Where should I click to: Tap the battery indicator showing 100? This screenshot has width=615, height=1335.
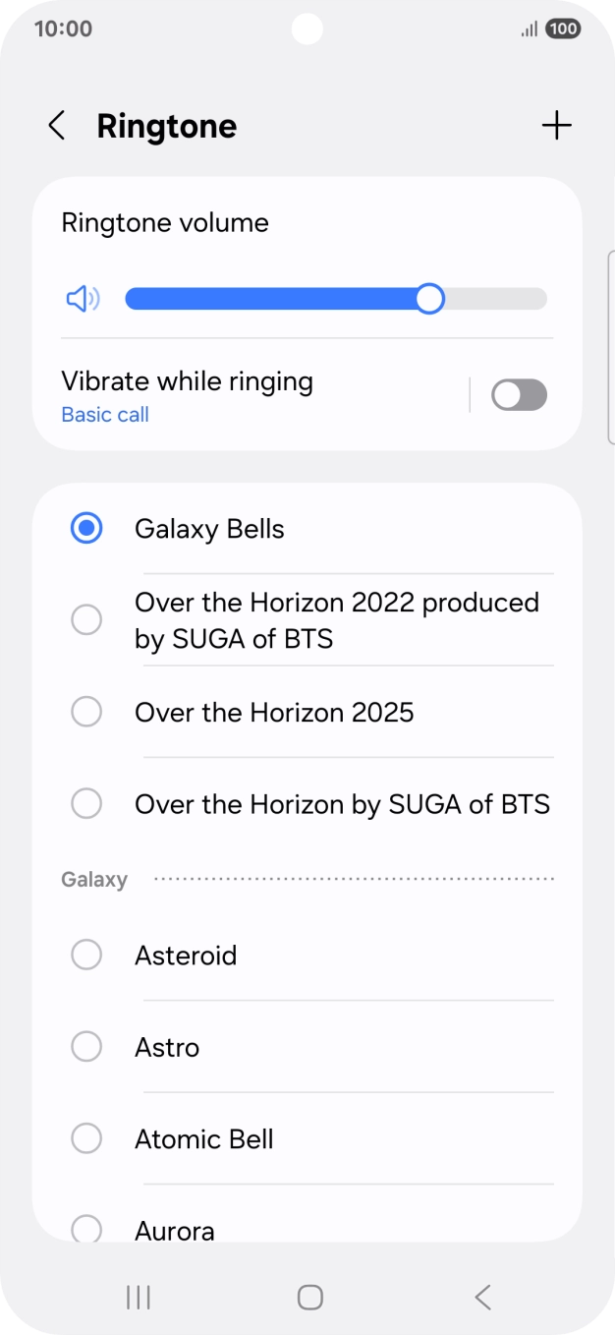coord(560,29)
